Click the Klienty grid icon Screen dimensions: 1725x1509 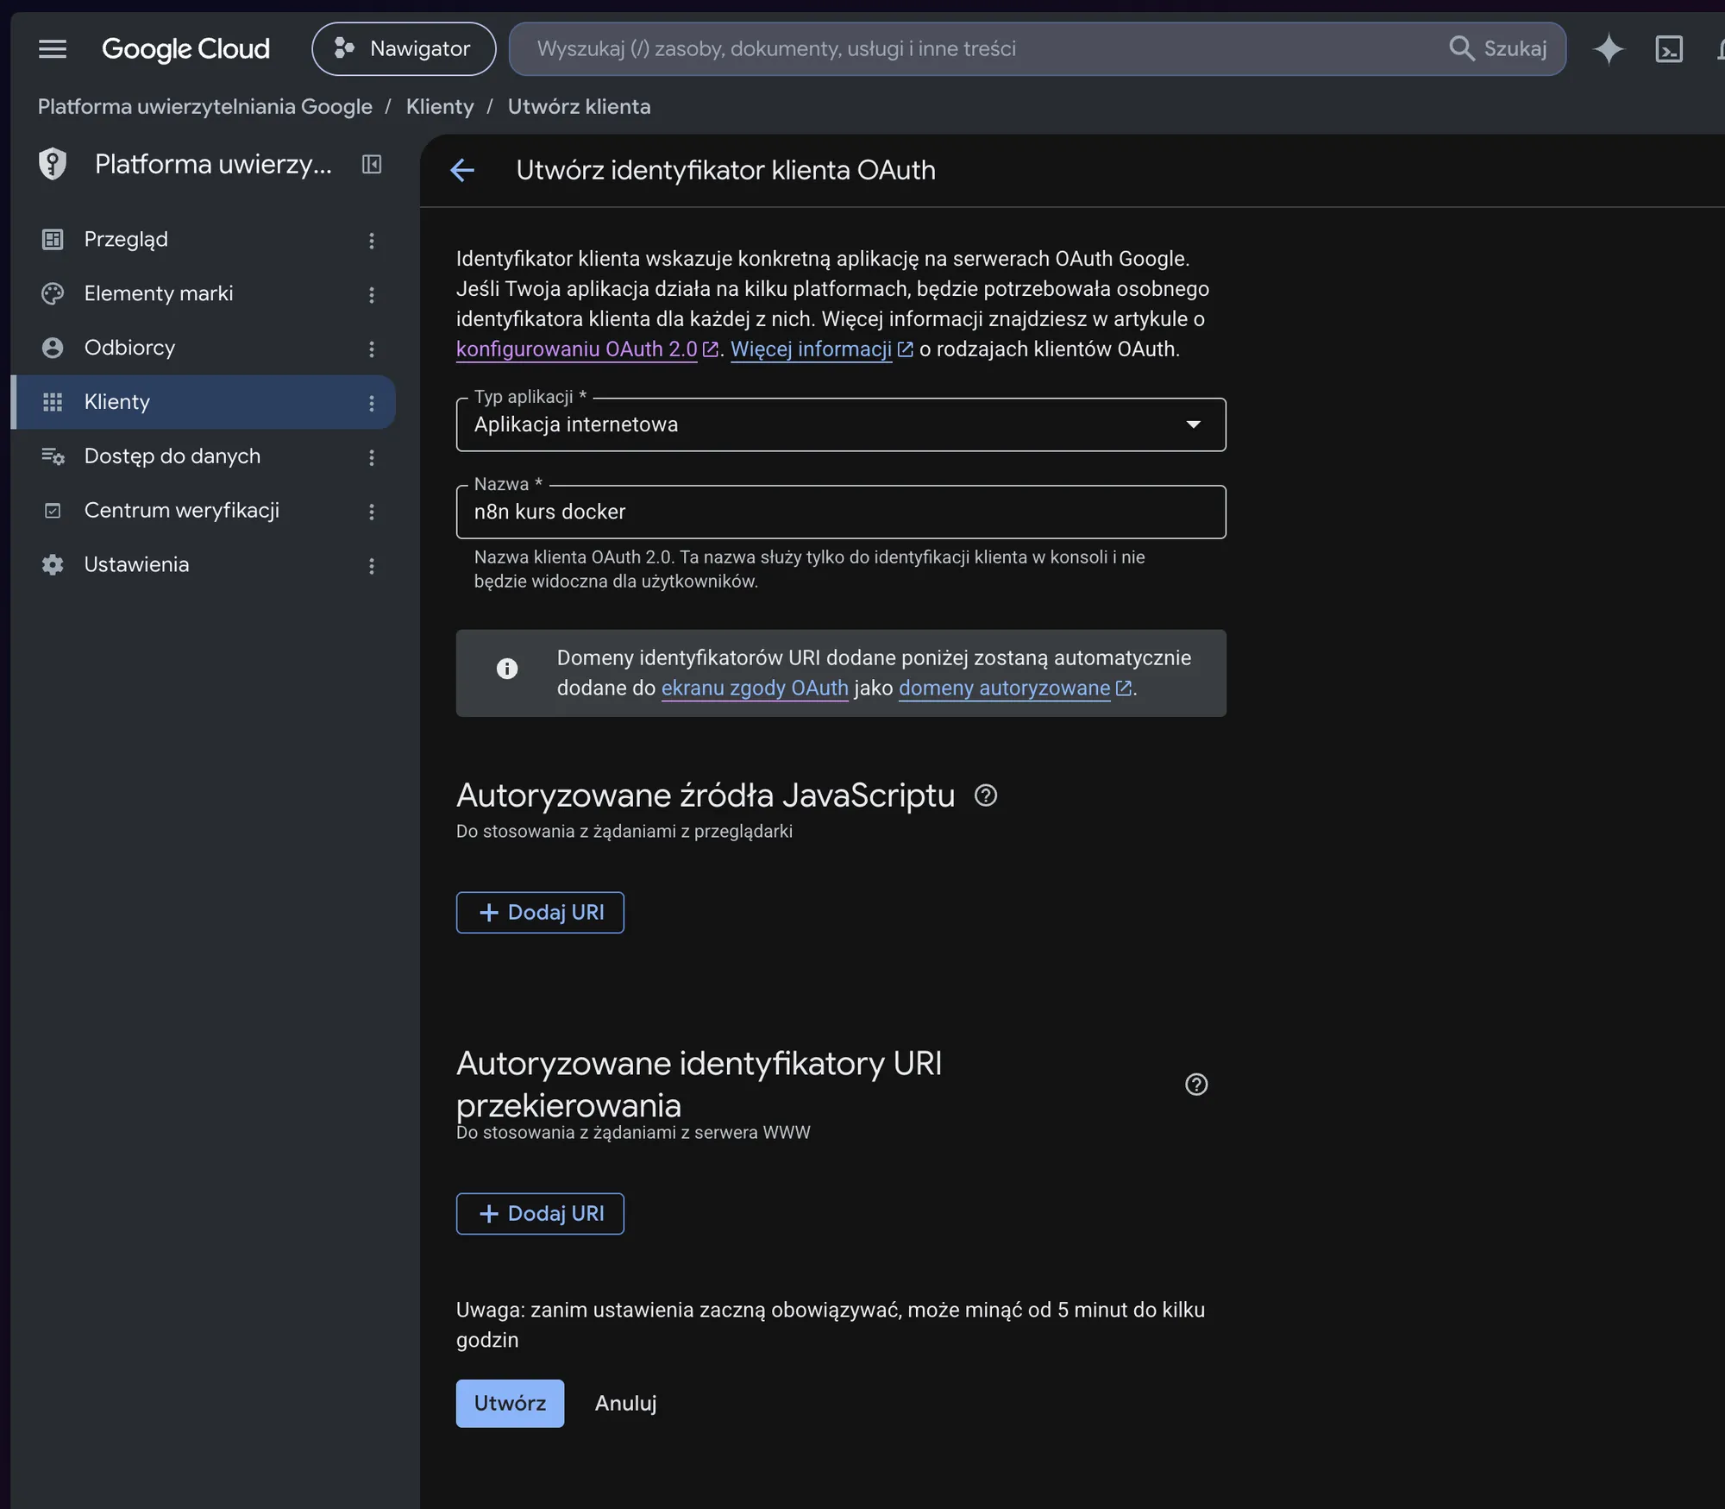[53, 402]
